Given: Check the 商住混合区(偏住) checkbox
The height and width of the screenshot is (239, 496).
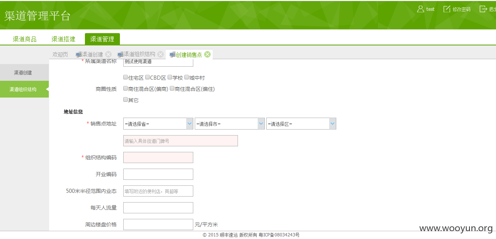Looking at the screenshot, I should pos(172,89).
